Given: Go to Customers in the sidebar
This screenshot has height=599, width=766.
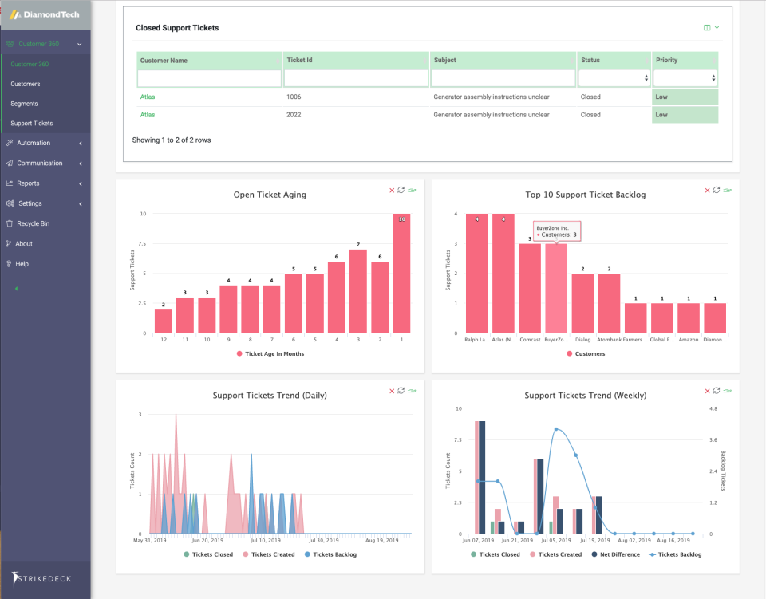Looking at the screenshot, I should point(26,84).
